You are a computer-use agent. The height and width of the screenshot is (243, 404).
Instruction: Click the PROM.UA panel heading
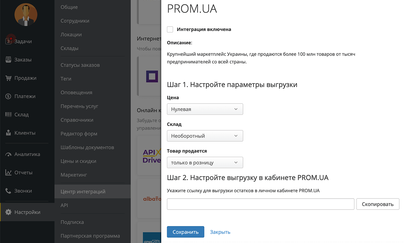click(192, 9)
